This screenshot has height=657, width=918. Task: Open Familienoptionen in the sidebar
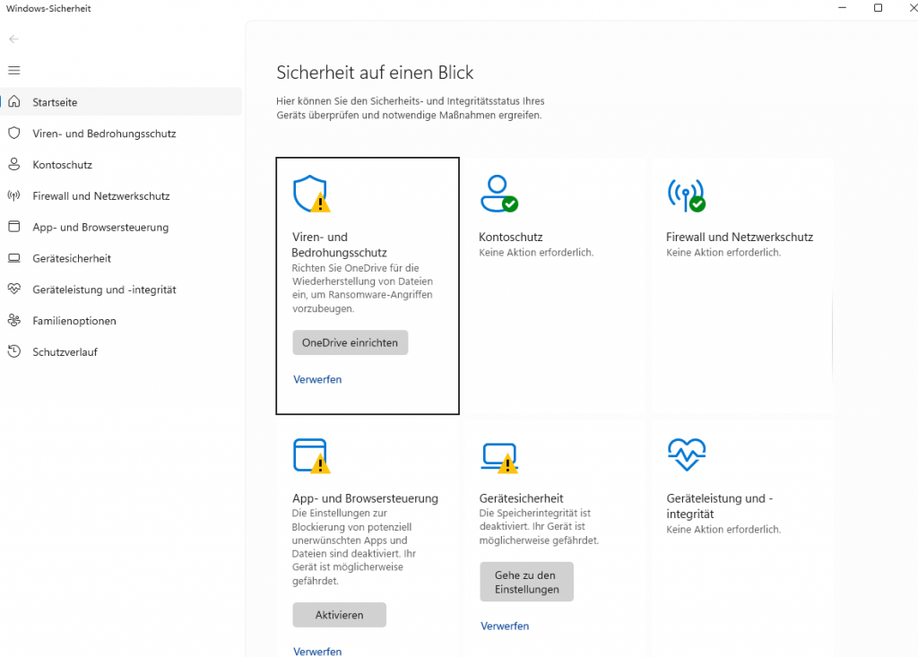click(74, 321)
